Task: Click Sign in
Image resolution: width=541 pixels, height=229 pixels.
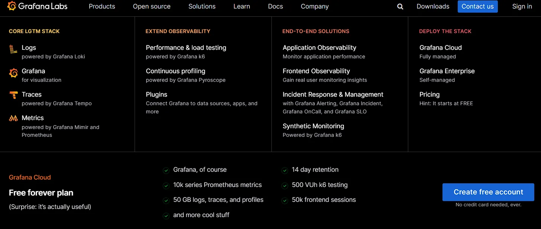Action: click(x=522, y=6)
